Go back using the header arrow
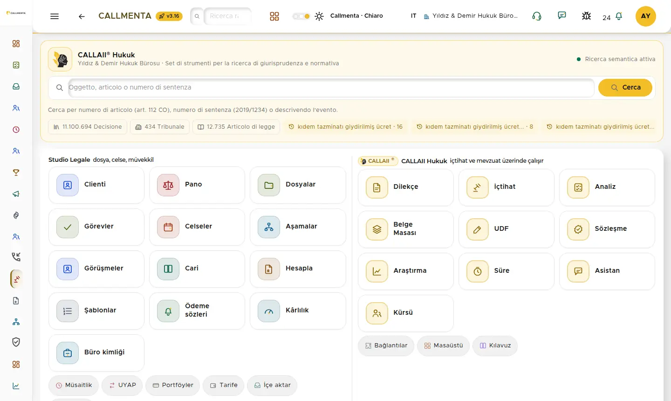671x401 pixels. pos(82,16)
